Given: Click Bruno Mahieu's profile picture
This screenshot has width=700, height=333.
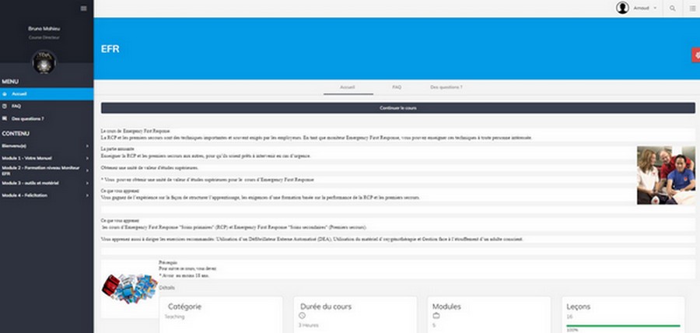Looking at the screenshot, I should (x=44, y=62).
